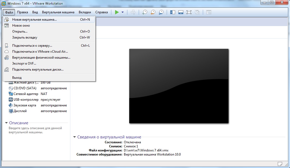The image size is (290, 168).
Task: Click the Unity mode toolbar icon
Action: coord(197,12)
